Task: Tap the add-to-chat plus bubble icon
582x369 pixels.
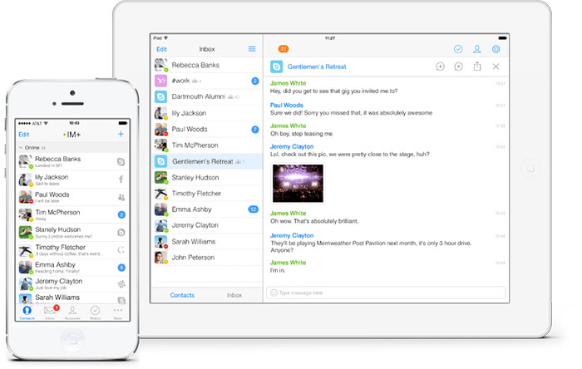Action: pos(440,66)
